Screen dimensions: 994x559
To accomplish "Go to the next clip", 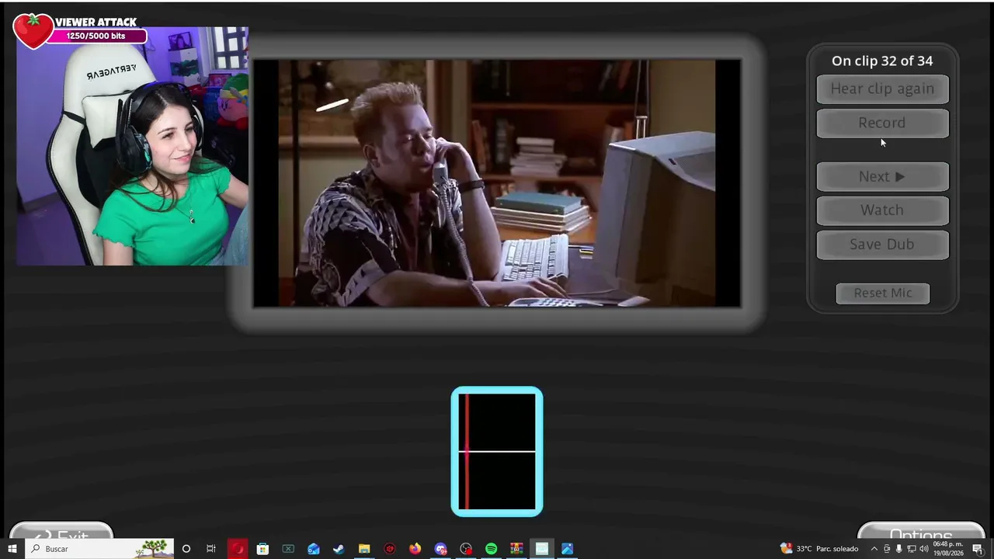I will pos(882,176).
